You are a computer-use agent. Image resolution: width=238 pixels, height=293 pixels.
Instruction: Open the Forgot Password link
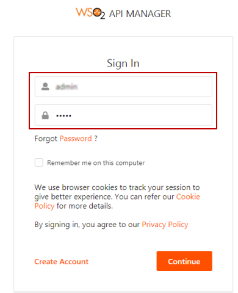click(76, 139)
